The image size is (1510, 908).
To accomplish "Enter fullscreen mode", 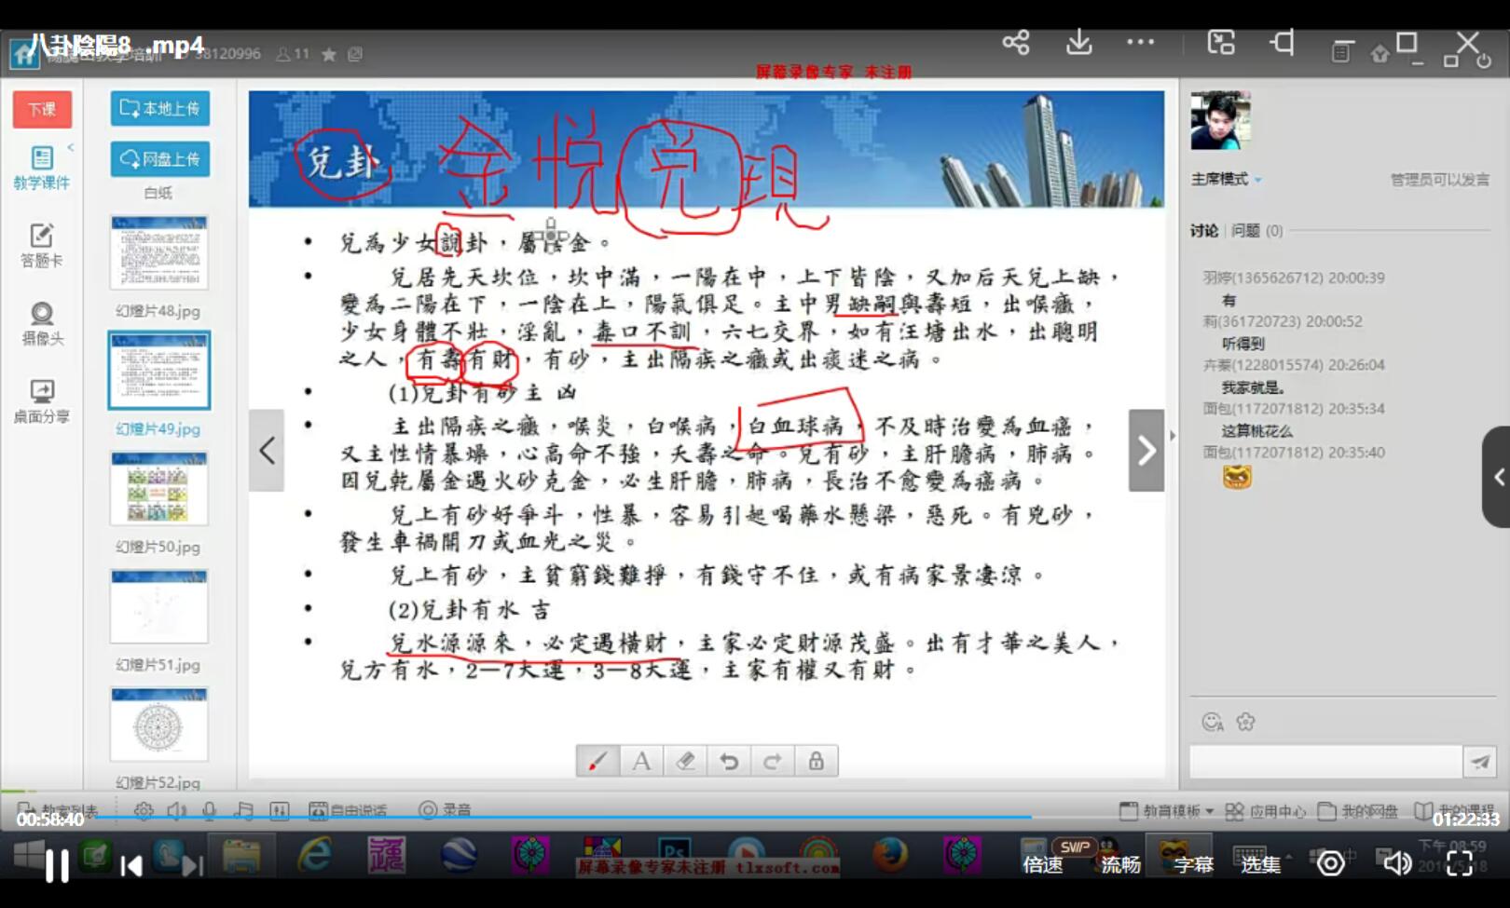I will pos(1460,864).
